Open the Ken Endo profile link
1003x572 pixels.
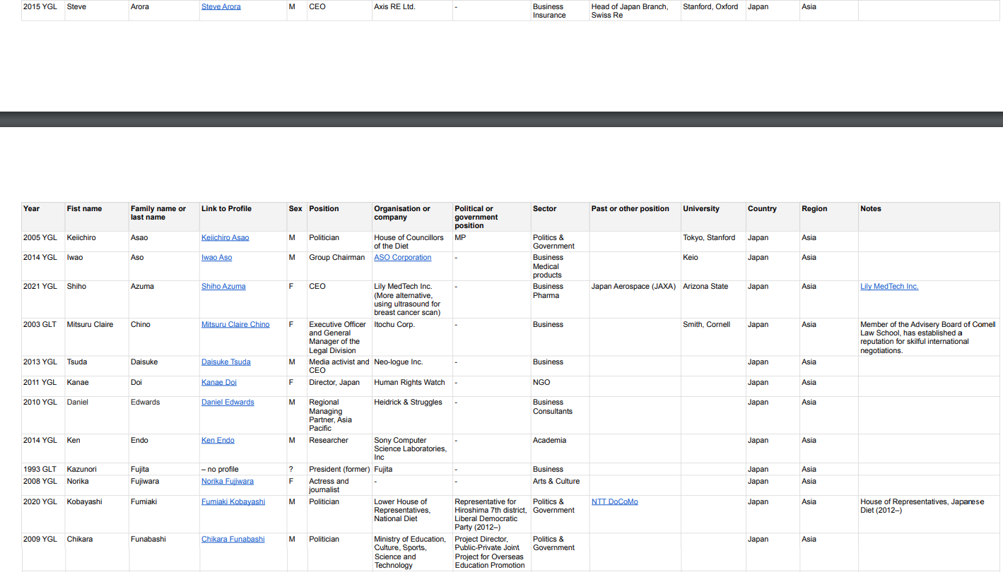click(x=218, y=440)
